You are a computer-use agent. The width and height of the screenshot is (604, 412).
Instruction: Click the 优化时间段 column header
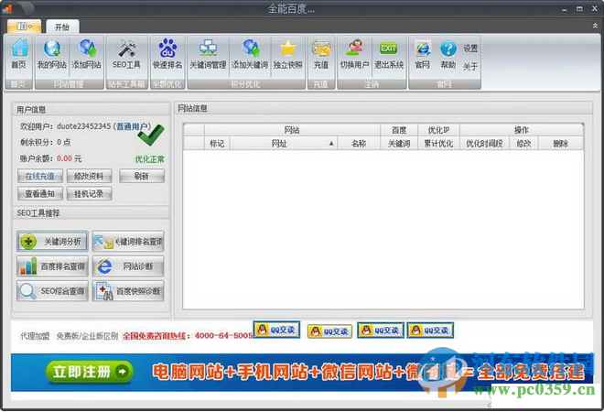click(485, 144)
